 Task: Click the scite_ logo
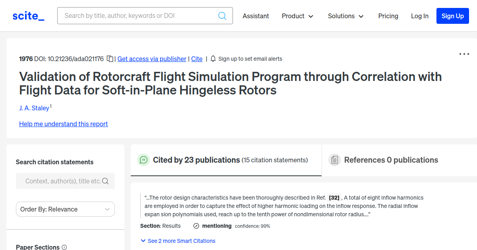click(x=28, y=15)
